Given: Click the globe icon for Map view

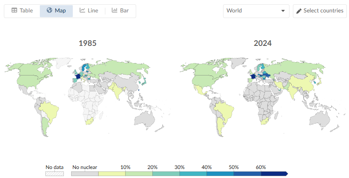Looking at the screenshot, I should coord(49,11).
